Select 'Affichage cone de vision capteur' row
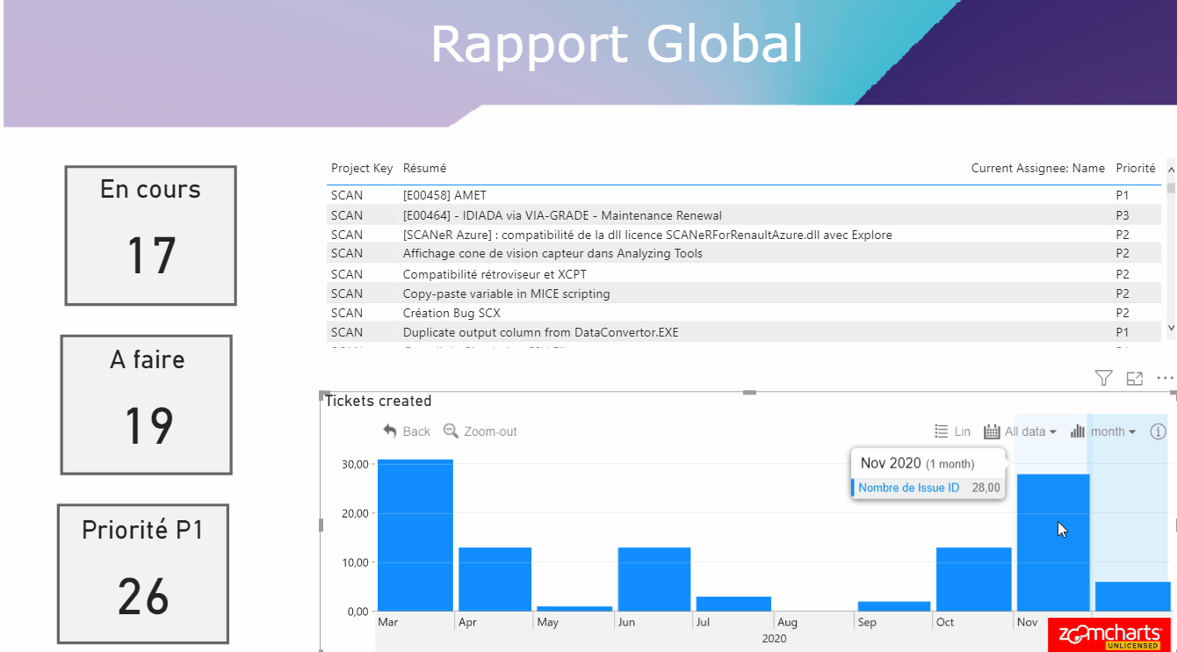The height and width of the screenshot is (652, 1177). [745, 254]
